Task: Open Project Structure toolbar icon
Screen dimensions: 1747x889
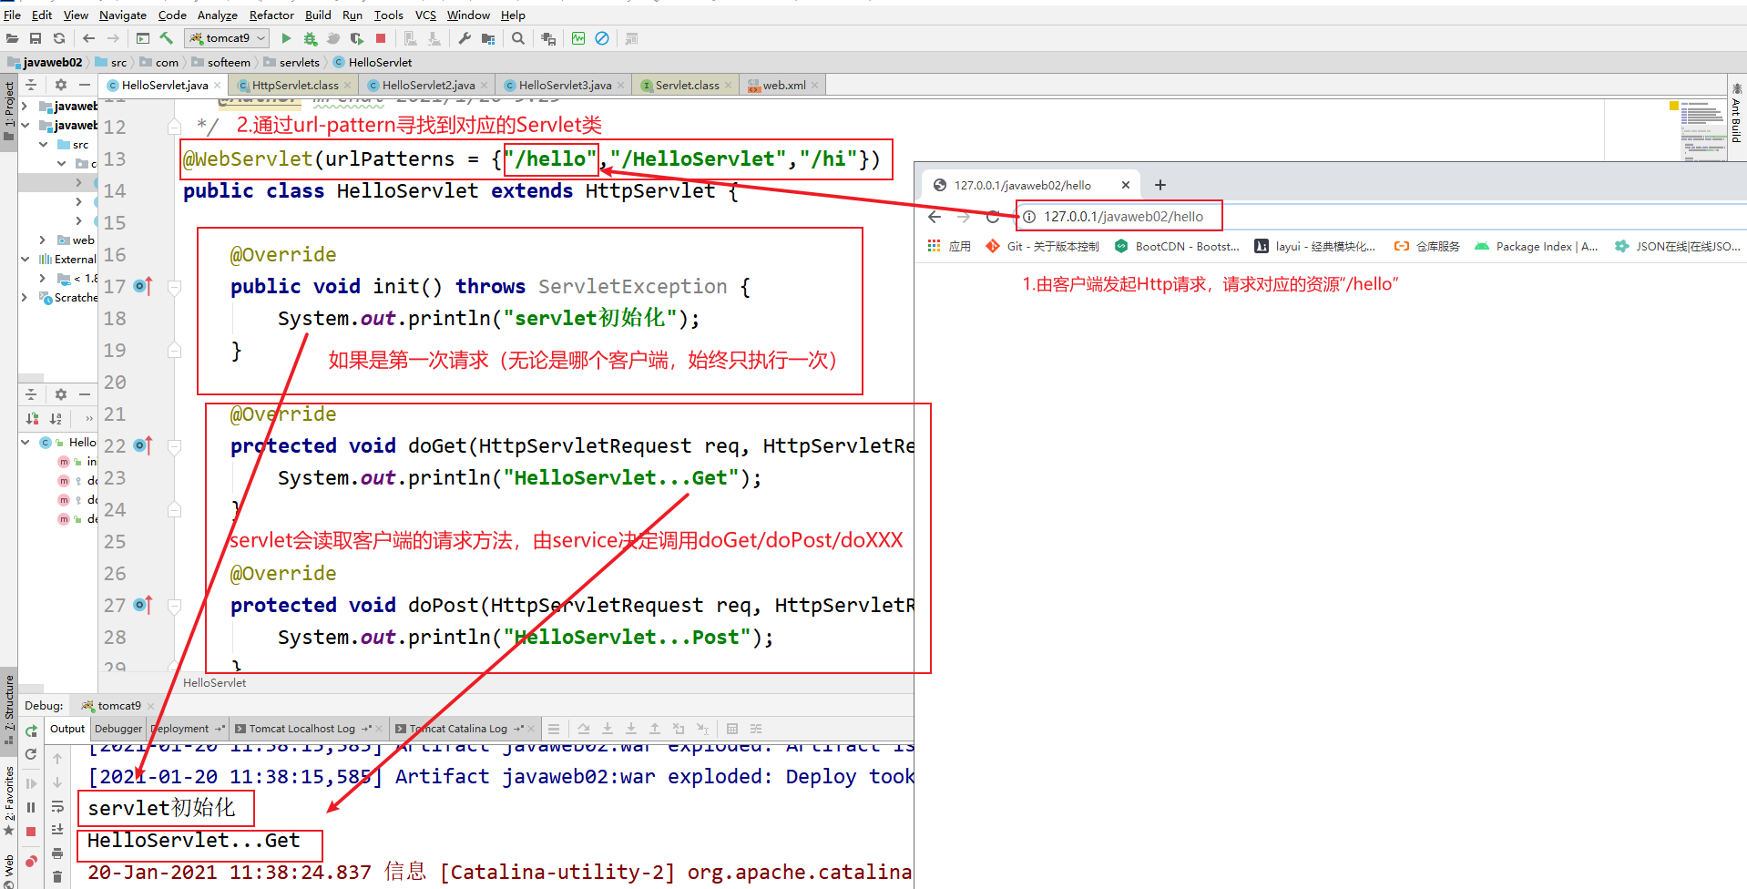Action: (488, 38)
